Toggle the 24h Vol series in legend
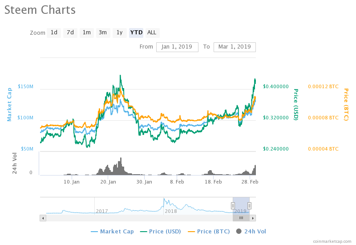Viewport: 356px width, 245px height. click(x=251, y=232)
